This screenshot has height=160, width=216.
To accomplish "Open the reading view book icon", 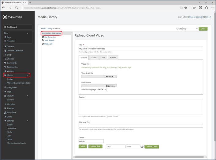I will point(181,8).
